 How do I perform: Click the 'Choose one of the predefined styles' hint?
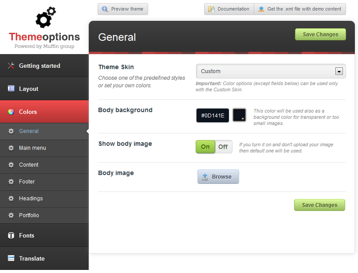tap(142, 82)
